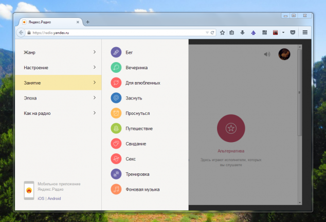Open the Вечеринка station label

[137, 68]
